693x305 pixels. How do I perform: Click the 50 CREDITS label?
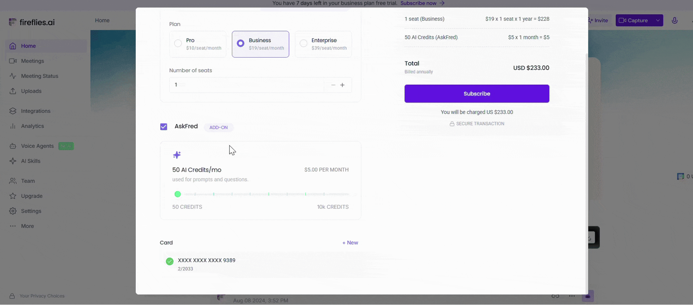187,207
